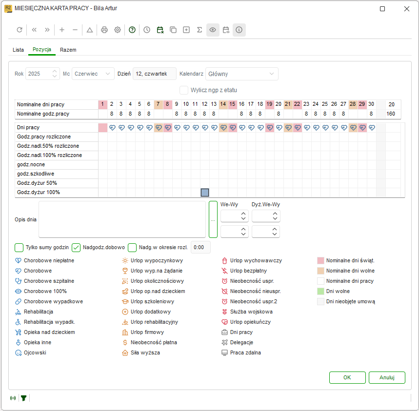Enable the Nadg.w okresie rozl. checkbox
Screen dimensions: 419x411
tap(132, 248)
